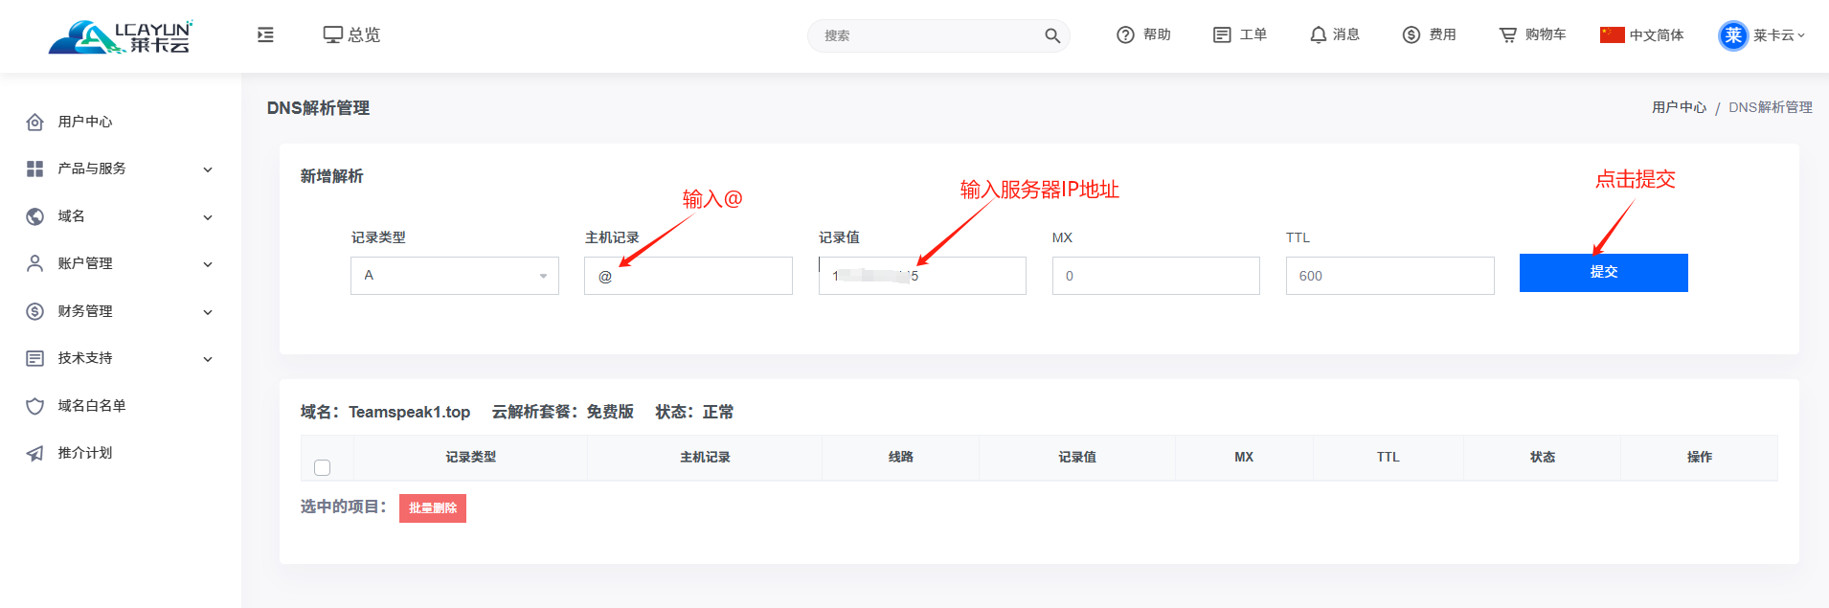
Task: Expand the 产品与服务 chevron
Action: [x=208, y=169]
